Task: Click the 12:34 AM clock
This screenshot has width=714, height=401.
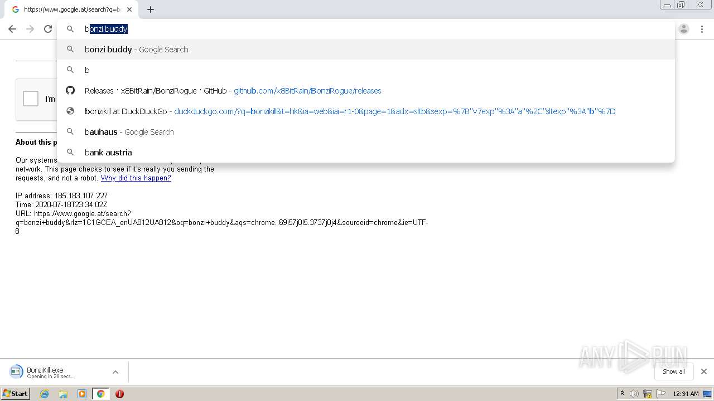Action: [686, 394]
